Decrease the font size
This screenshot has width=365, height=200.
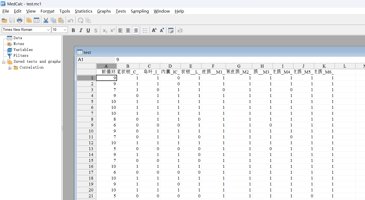click(162, 31)
